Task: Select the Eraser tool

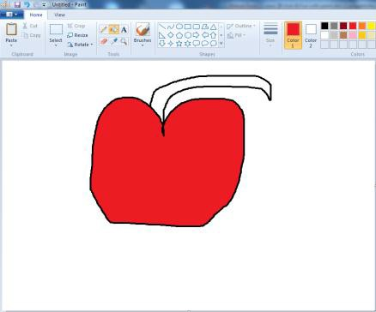Action: [x=104, y=41]
